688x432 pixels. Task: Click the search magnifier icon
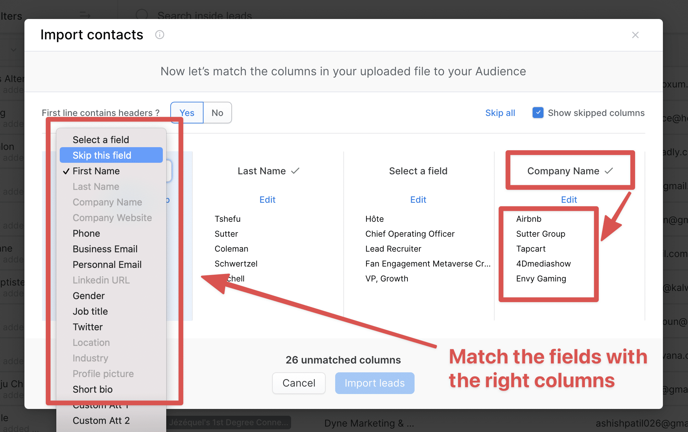click(x=142, y=15)
